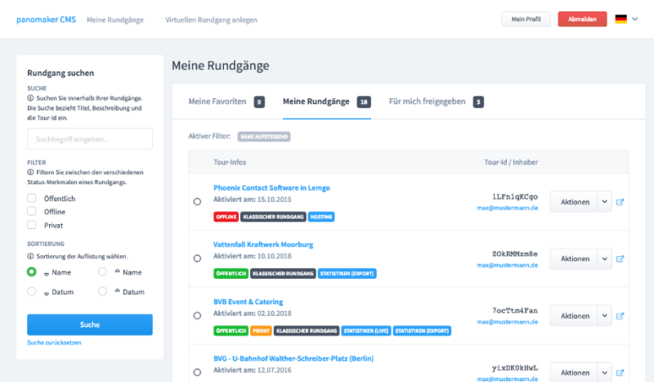Click the Meine Favoriten count badge
The width and height of the screenshot is (654, 382).
[x=259, y=102]
